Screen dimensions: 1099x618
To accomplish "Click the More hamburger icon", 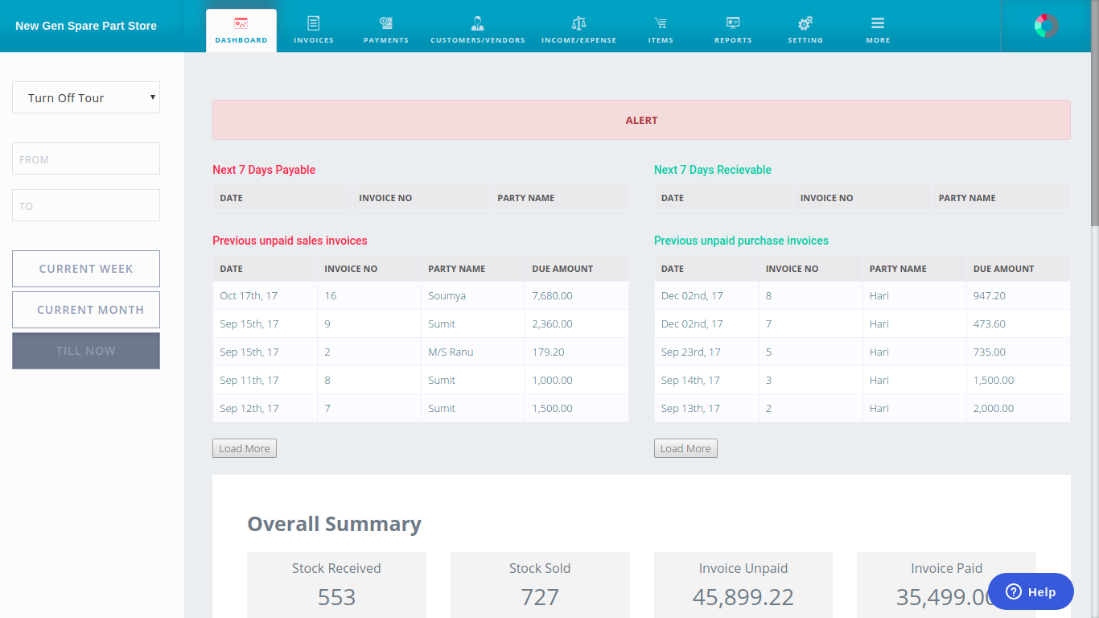I will tap(878, 23).
